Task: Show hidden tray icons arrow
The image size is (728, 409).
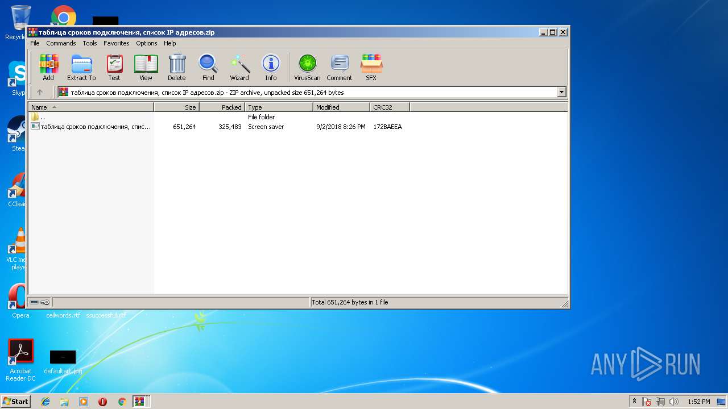Action: pyautogui.click(x=634, y=402)
